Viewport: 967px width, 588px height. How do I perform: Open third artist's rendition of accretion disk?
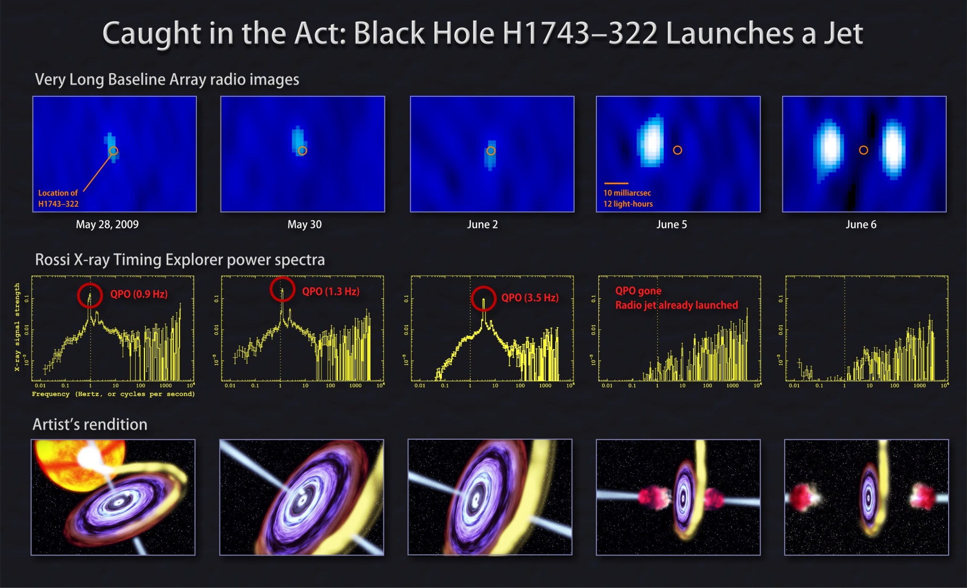[x=490, y=497]
